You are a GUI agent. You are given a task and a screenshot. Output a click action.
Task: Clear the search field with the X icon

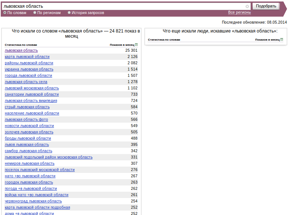247,7
